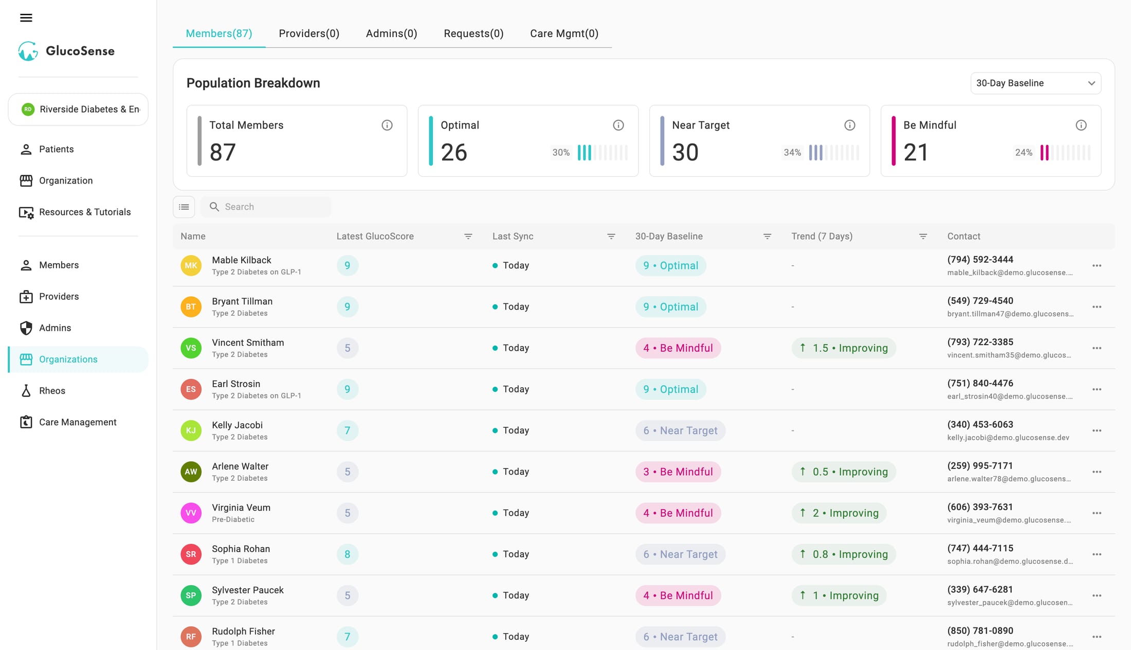
Task: Select Organizations in the sidebar
Action: point(78,359)
